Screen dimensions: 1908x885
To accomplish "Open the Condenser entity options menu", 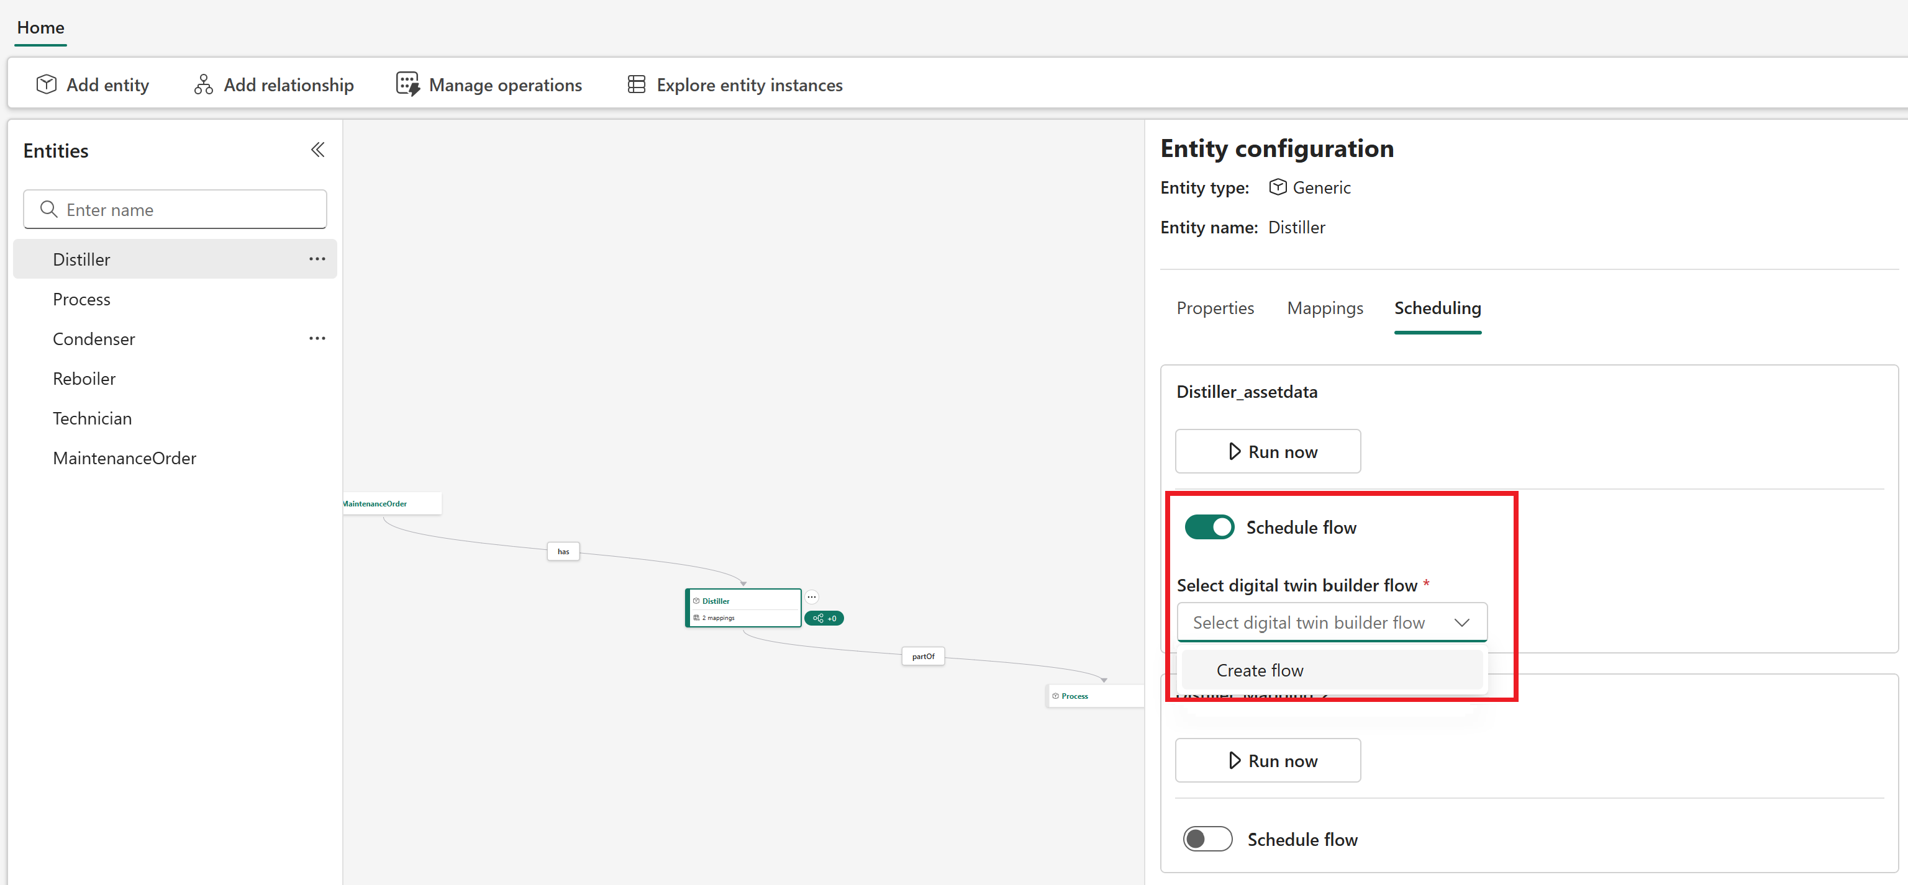I will 317,338.
